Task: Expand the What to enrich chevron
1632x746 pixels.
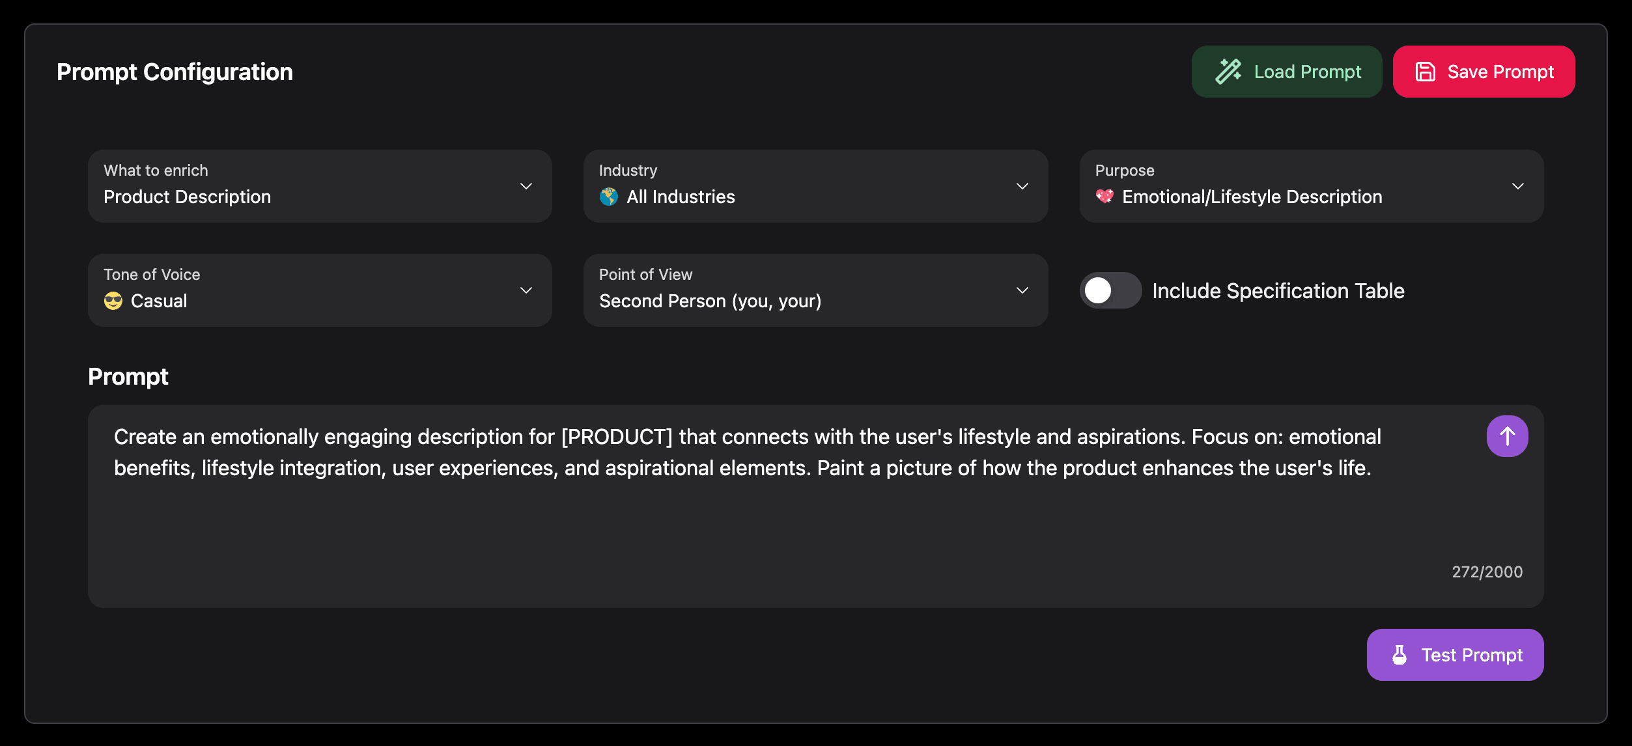Action: pos(526,186)
